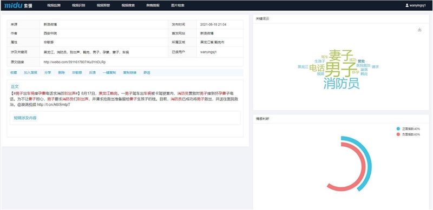Image resolution: width=433 pixels, height=210 pixels.
Task: Click the 收藏 action button
Action: (14, 73)
